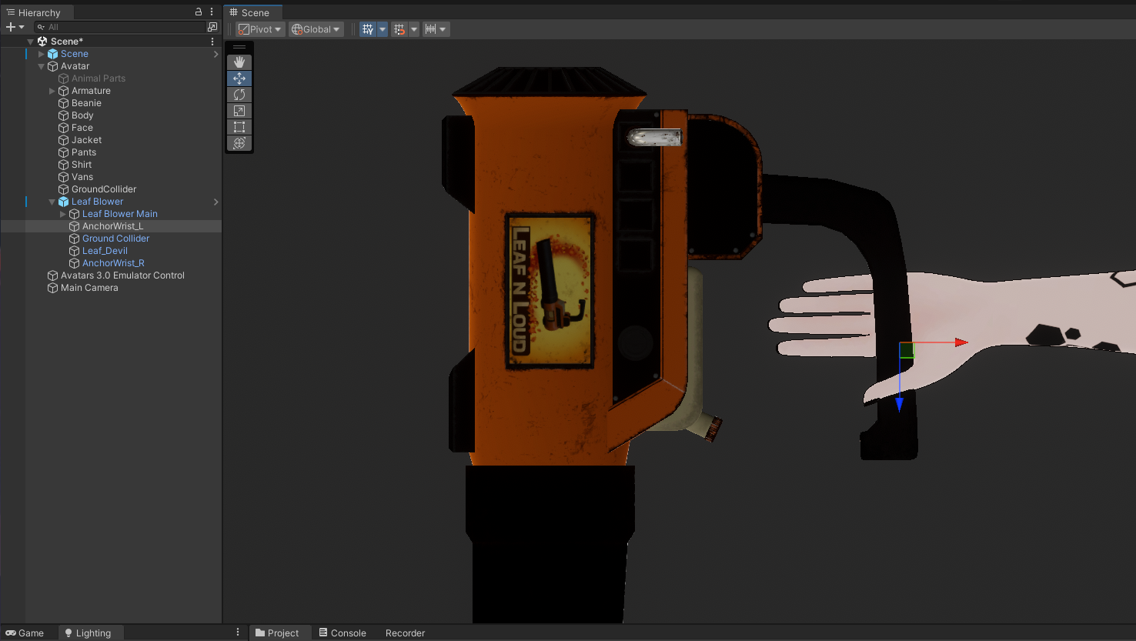Click the Hierarchy three-dot options menu
The height and width of the screenshot is (641, 1136).
[212, 12]
